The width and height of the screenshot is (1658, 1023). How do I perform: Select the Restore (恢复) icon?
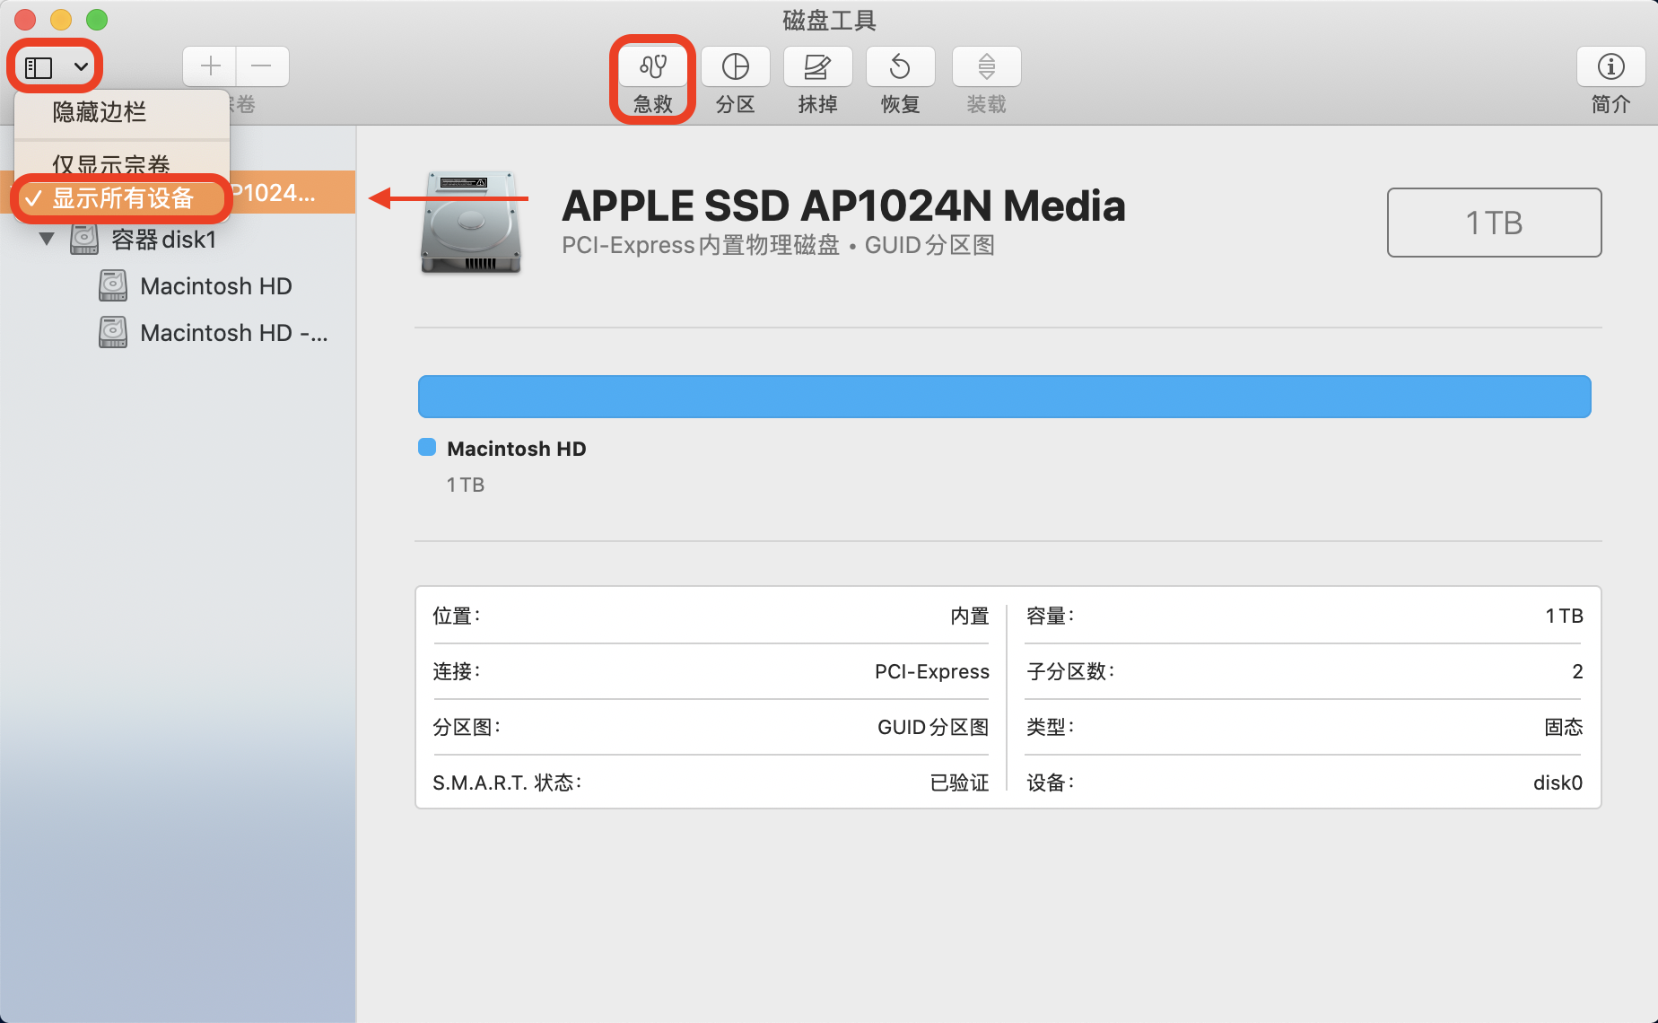point(900,67)
